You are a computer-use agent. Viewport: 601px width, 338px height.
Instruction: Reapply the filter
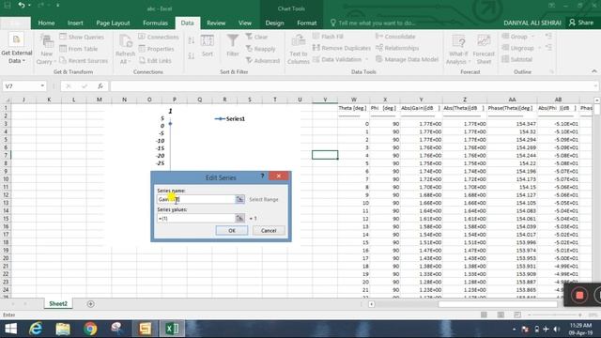click(x=261, y=49)
